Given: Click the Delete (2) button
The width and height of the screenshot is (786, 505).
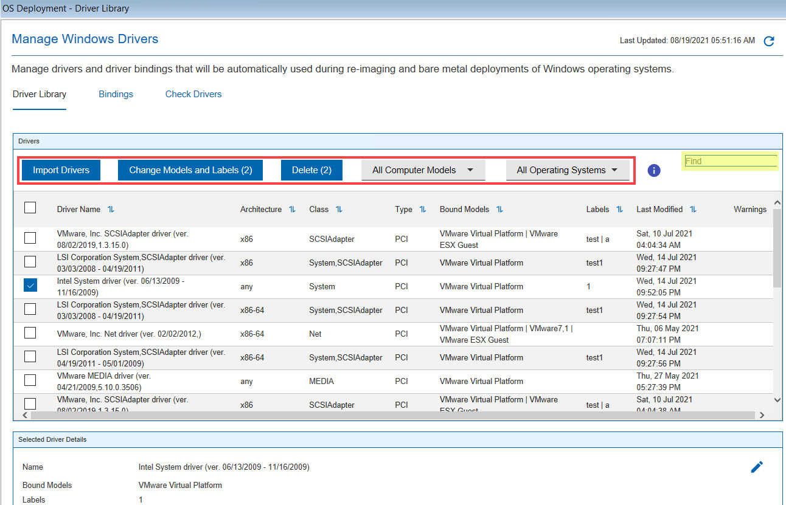Looking at the screenshot, I should 311,170.
